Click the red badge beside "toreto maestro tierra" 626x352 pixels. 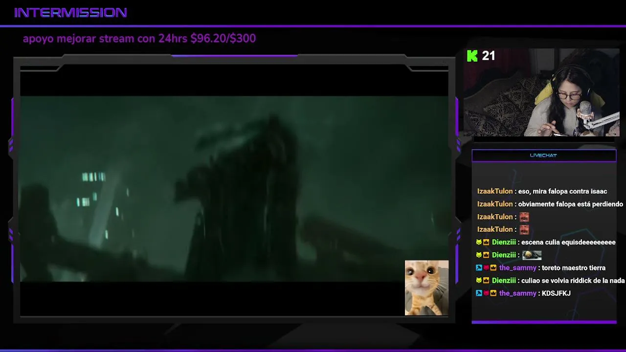pyautogui.click(x=486, y=268)
